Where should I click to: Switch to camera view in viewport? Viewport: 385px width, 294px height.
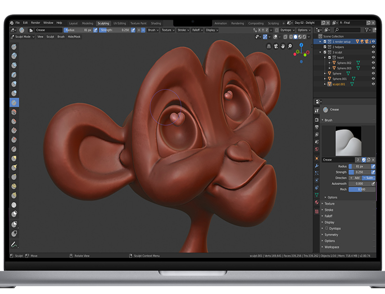pyautogui.click(x=276, y=46)
